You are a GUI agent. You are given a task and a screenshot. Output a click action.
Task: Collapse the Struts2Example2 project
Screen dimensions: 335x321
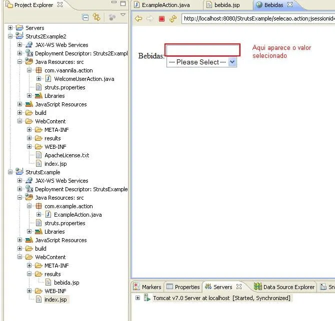[10, 36]
